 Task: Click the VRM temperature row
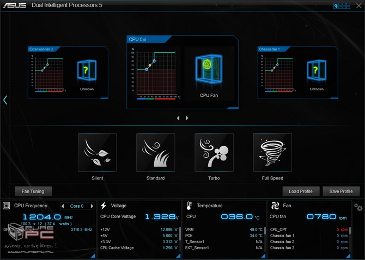tap(224, 230)
